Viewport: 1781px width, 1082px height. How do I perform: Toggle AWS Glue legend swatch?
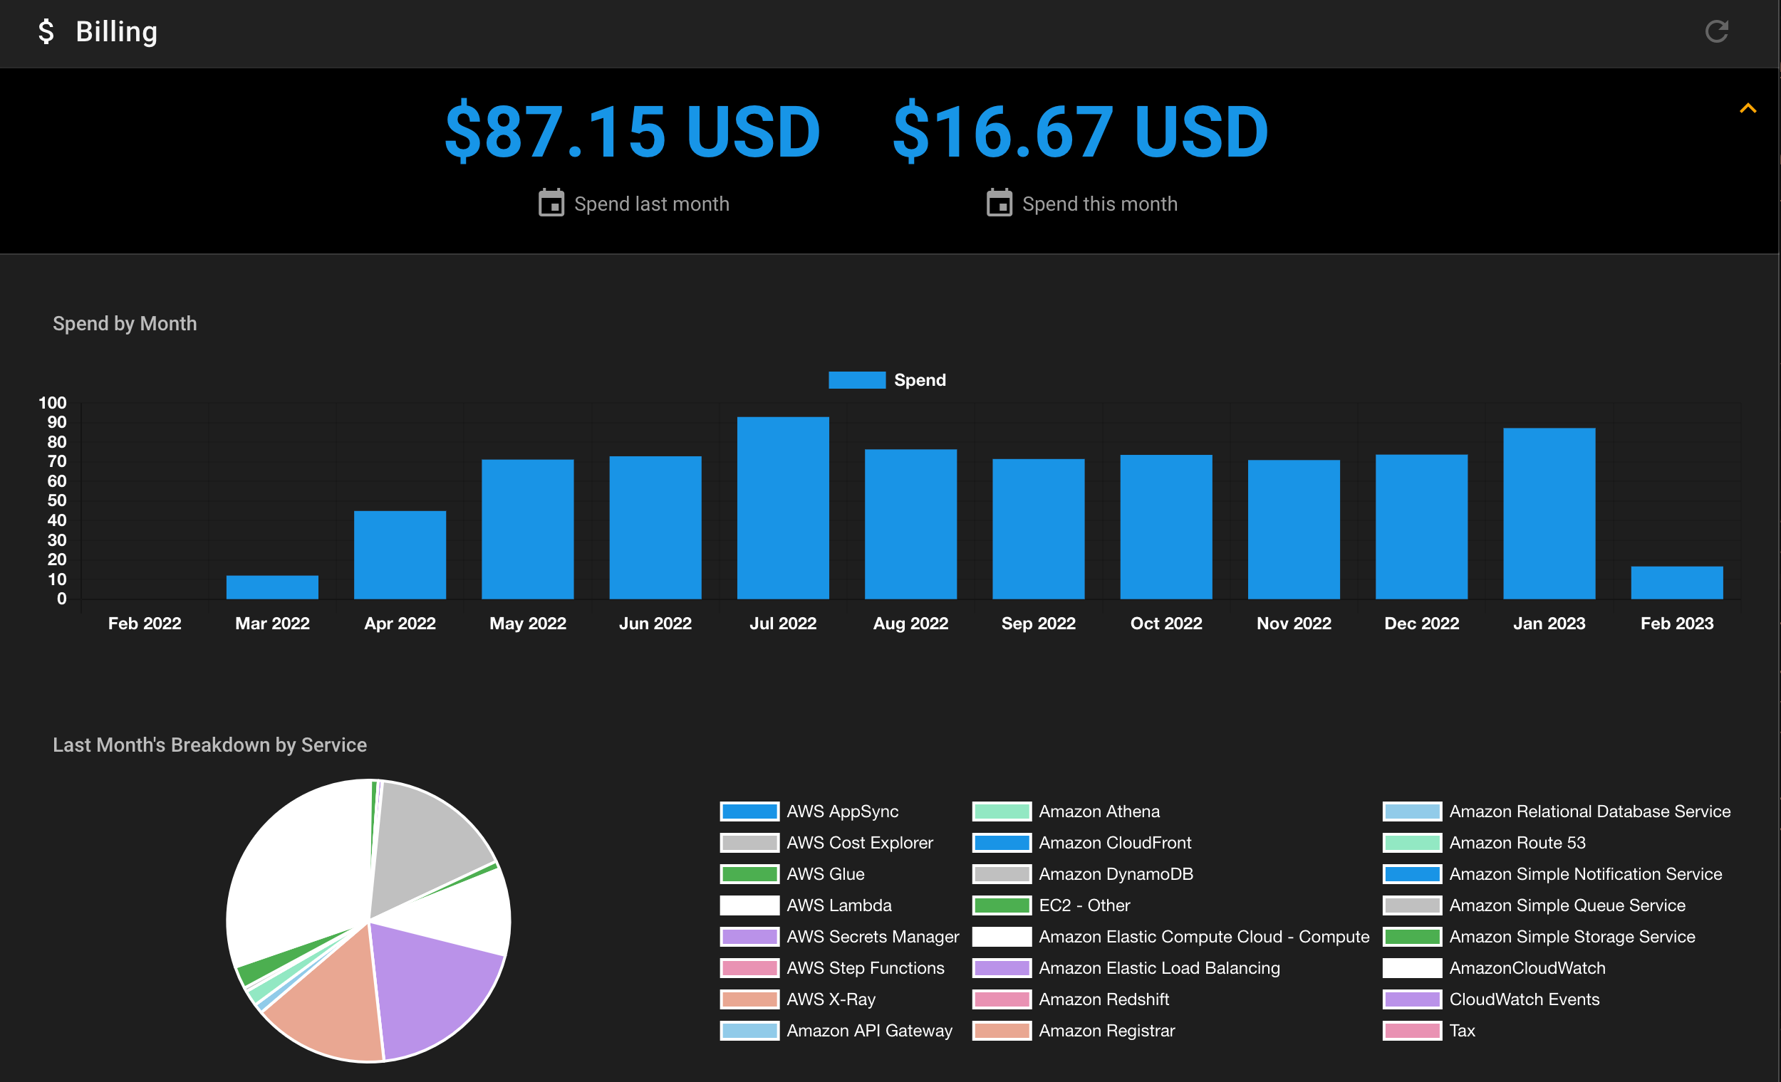coord(749,874)
